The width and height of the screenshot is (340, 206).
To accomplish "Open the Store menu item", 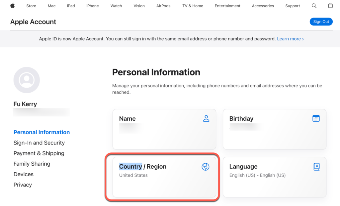I will click(31, 6).
